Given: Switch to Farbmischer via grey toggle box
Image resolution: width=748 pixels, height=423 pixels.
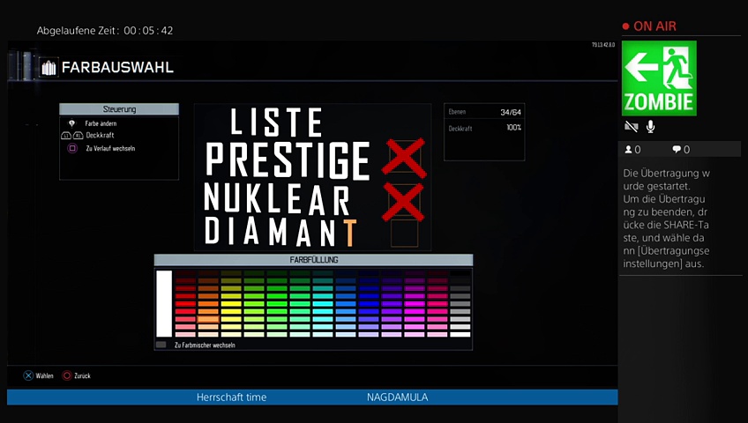Looking at the screenshot, I should pyautogui.click(x=161, y=345).
